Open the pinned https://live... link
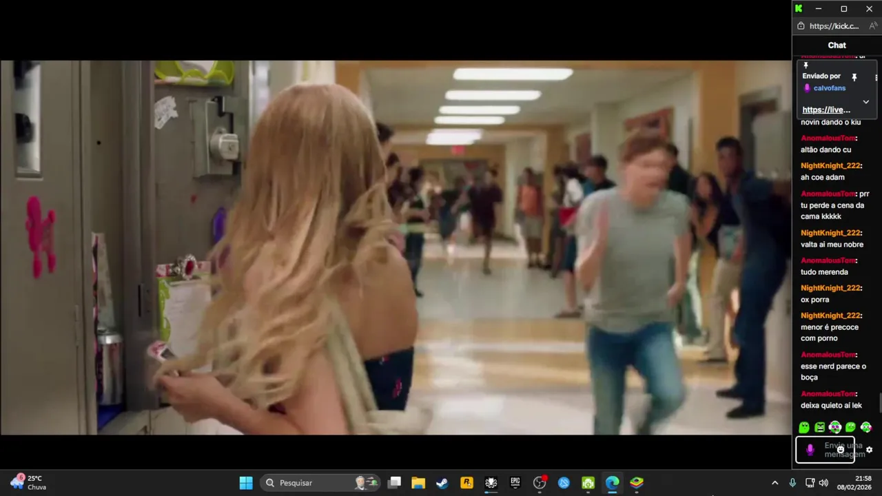 tap(826, 110)
